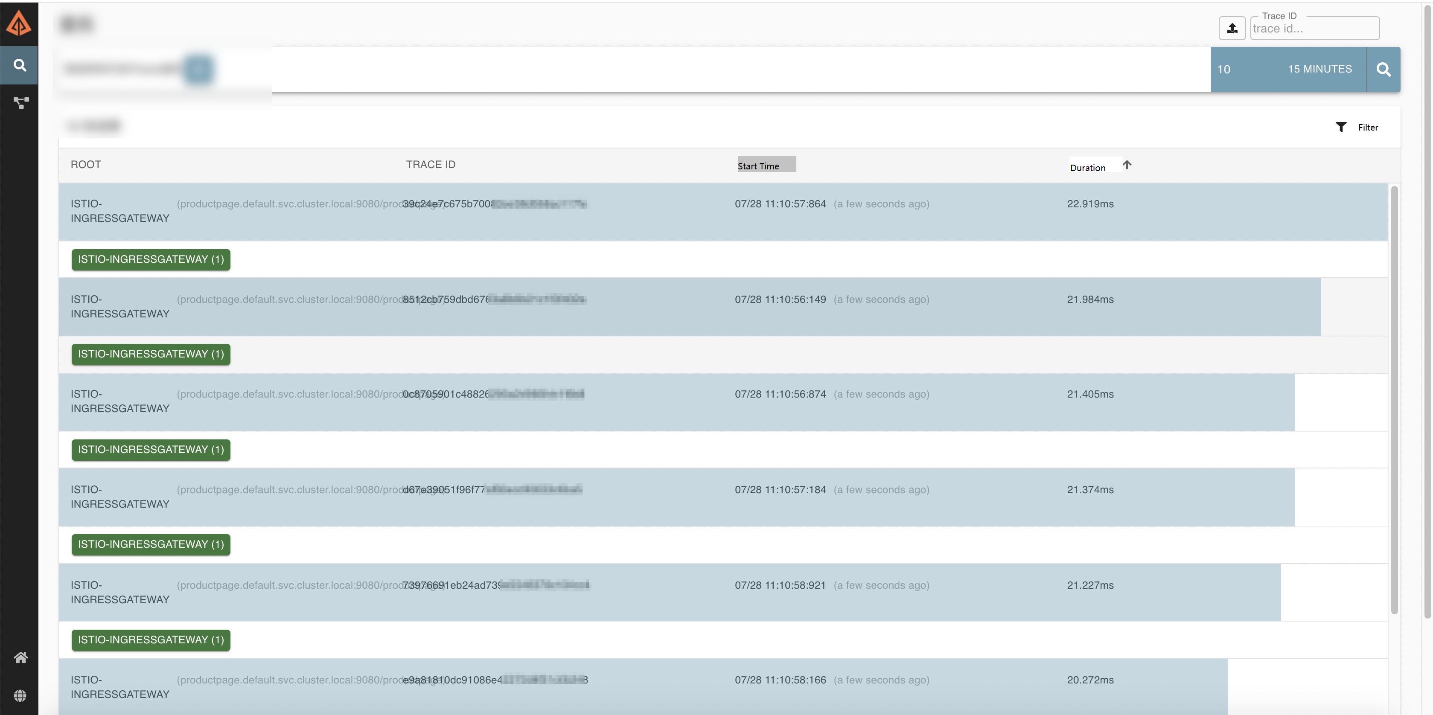Click the upload JSON trace button
The height and width of the screenshot is (715, 1433).
click(x=1232, y=28)
